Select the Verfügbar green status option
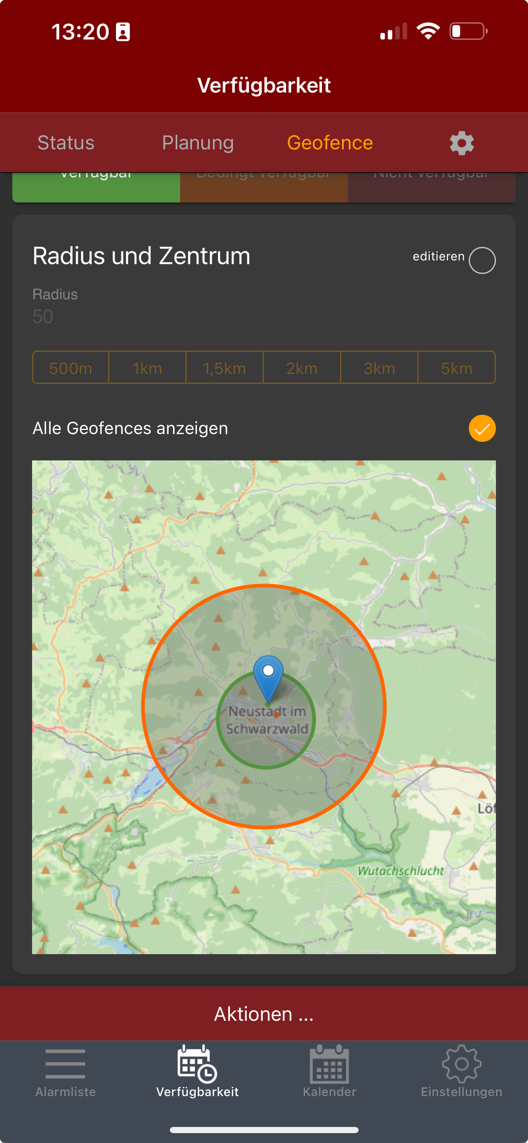This screenshot has height=1143, width=528. pos(96,187)
